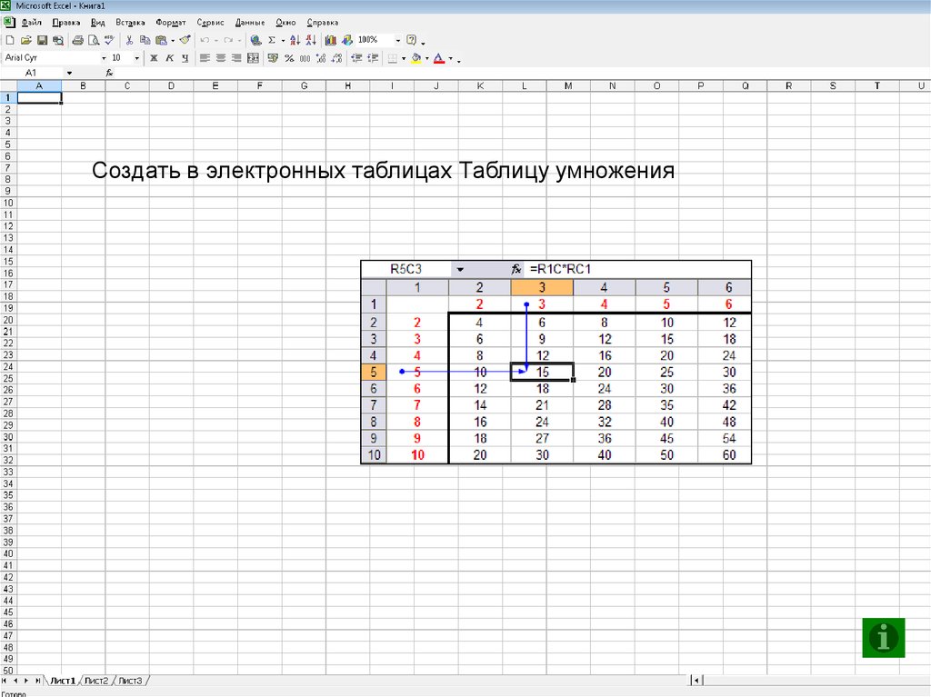Click the Print icon
The height and width of the screenshot is (697, 931).
pyautogui.click(x=78, y=40)
